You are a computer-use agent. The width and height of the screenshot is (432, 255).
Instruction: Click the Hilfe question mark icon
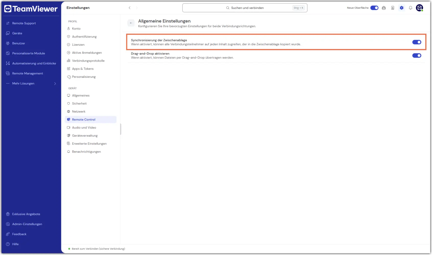(8, 244)
